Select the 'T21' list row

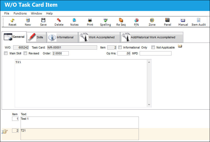click(x=80, y=134)
